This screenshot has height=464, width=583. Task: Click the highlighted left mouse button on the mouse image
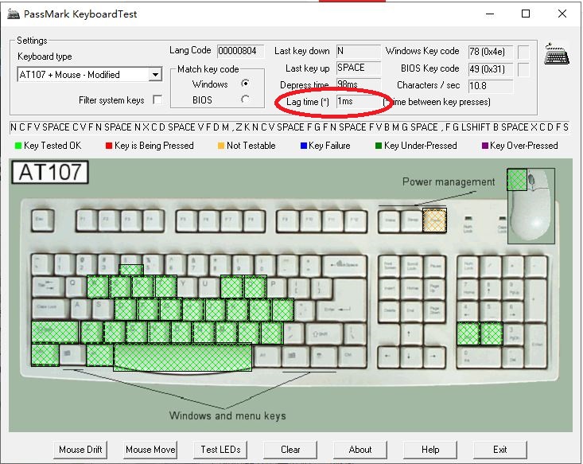pos(517,180)
